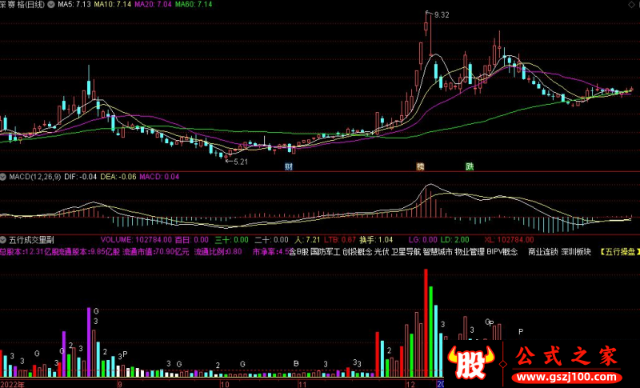Click the tallest red volume bar

[426, 322]
